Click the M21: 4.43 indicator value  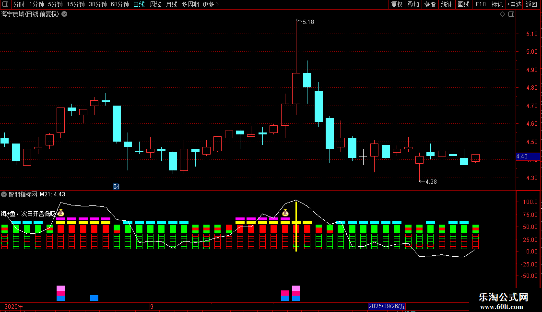[x=53, y=195]
